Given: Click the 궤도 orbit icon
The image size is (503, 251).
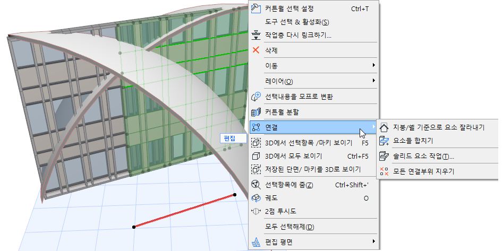Looking at the screenshot, I should [255, 198].
